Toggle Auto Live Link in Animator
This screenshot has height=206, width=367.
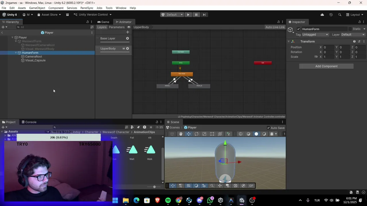(275, 27)
